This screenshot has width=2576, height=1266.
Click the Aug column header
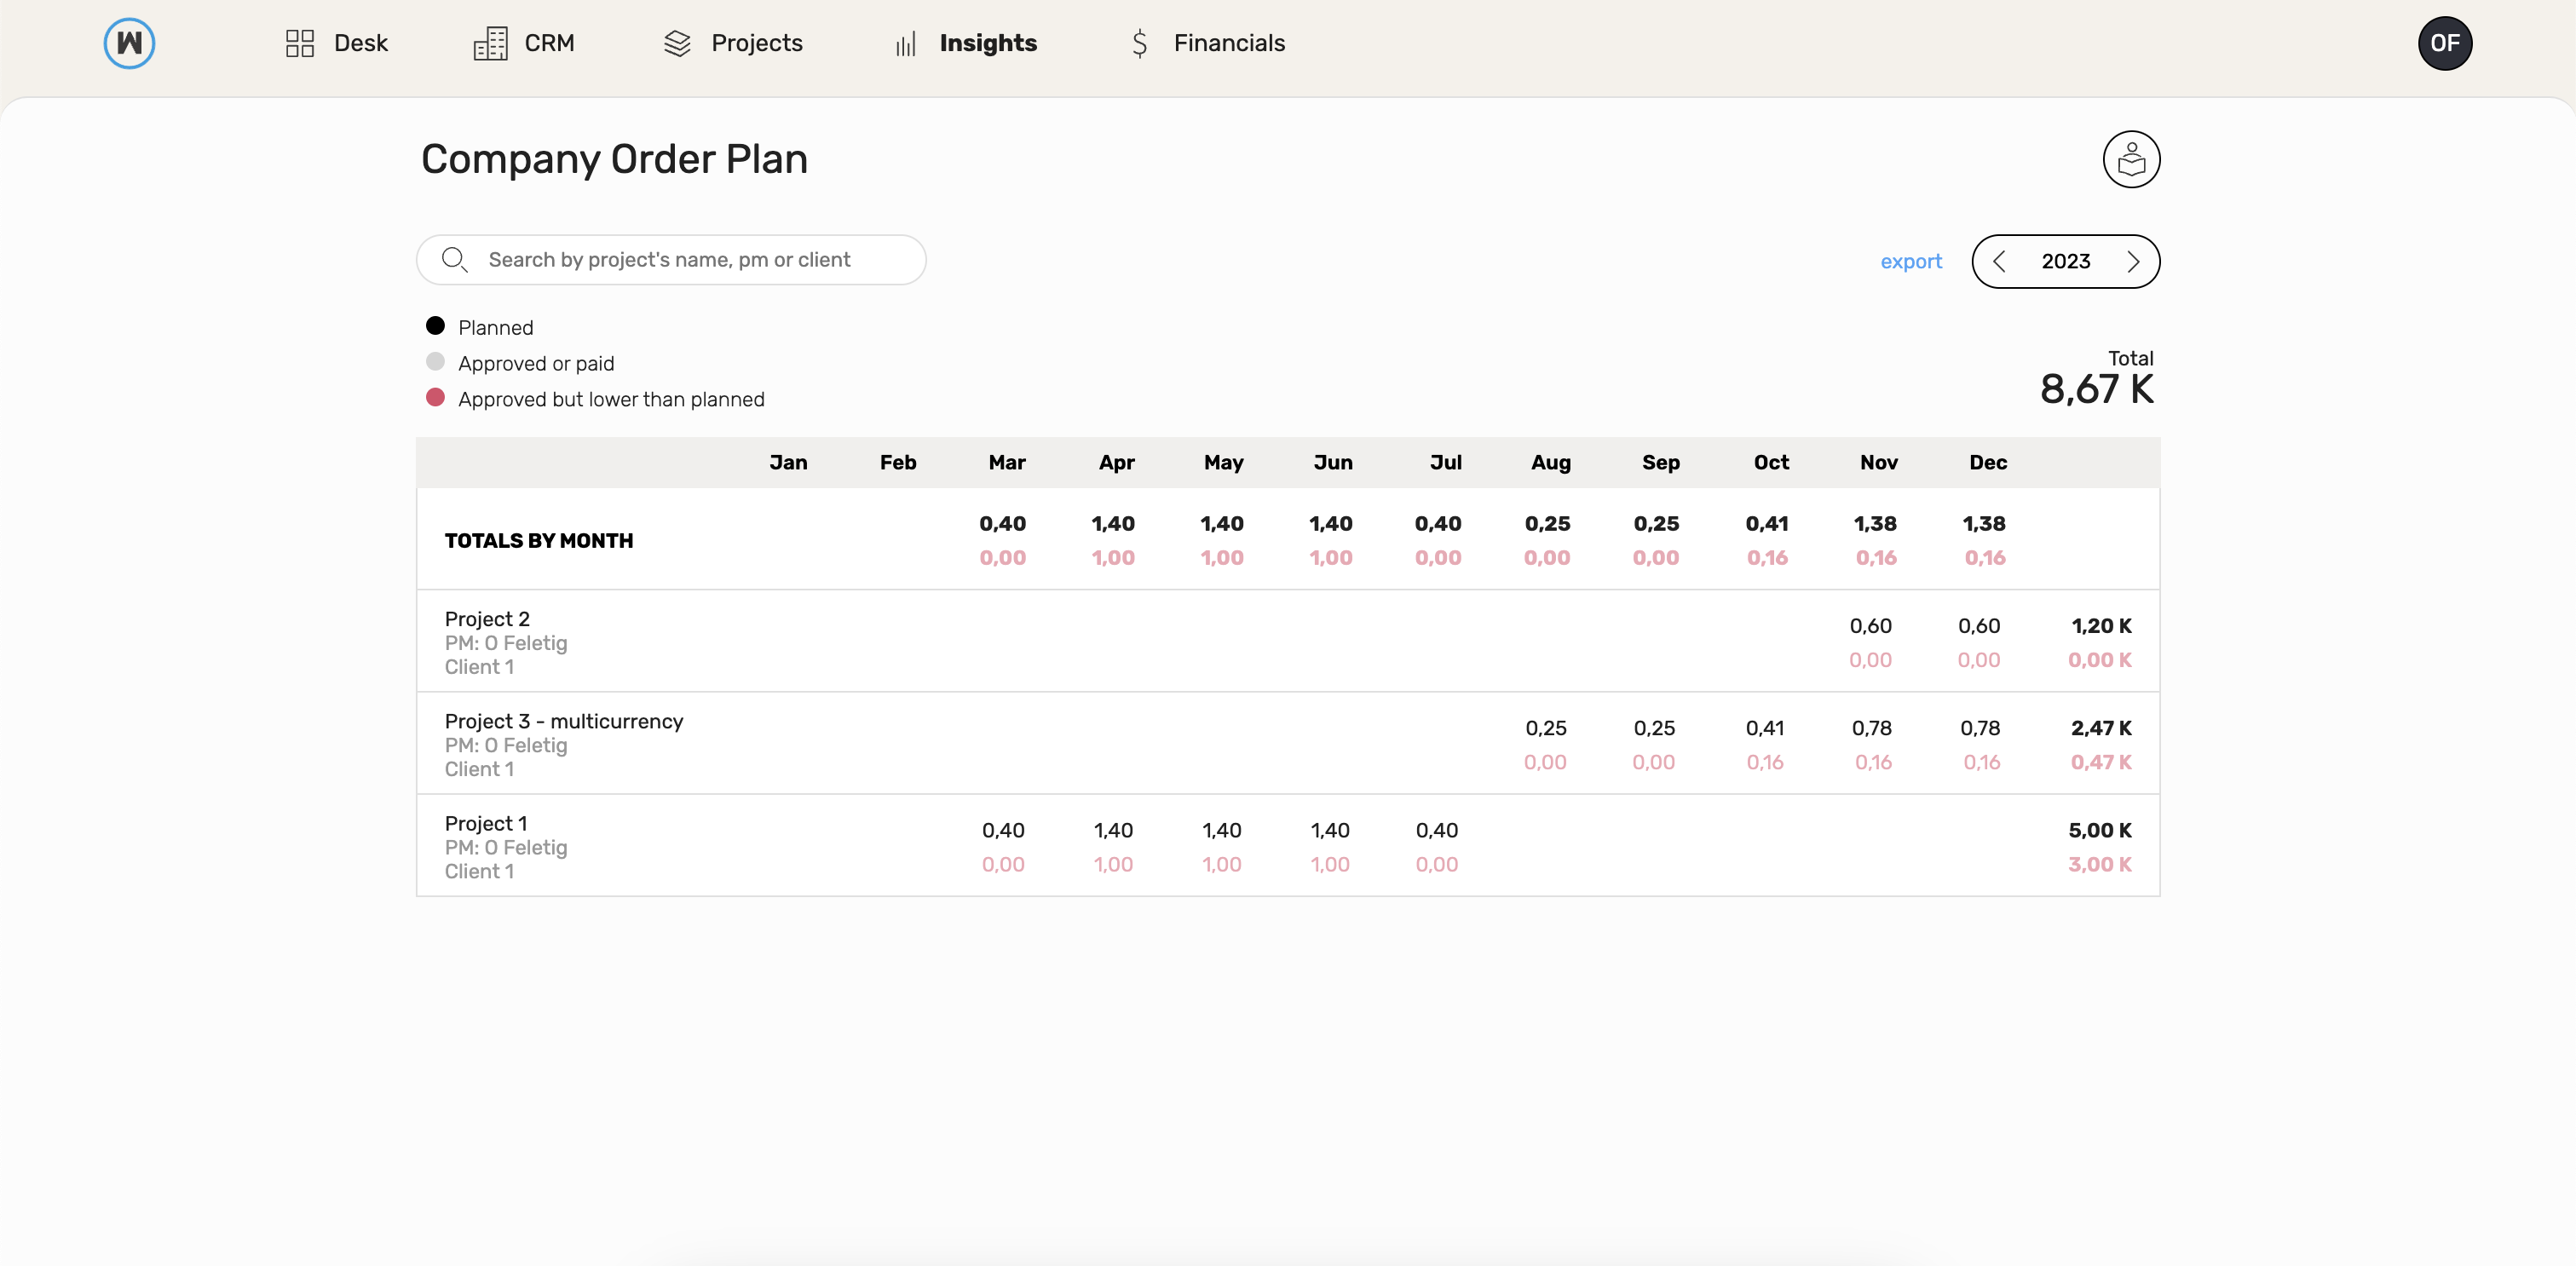(x=1551, y=462)
